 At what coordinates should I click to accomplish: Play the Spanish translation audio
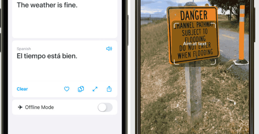[x=109, y=49]
